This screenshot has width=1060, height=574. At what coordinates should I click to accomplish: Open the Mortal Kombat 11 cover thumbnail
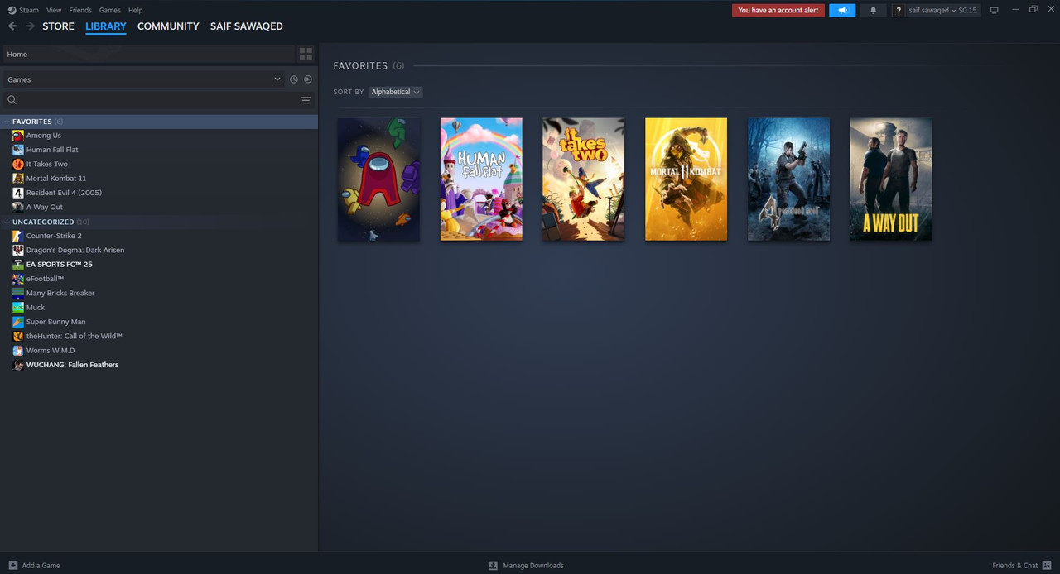(x=686, y=179)
